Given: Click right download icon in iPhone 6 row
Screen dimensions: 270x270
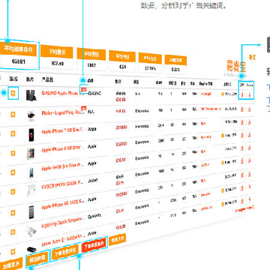Looking at the screenshot, I should tap(249, 135).
